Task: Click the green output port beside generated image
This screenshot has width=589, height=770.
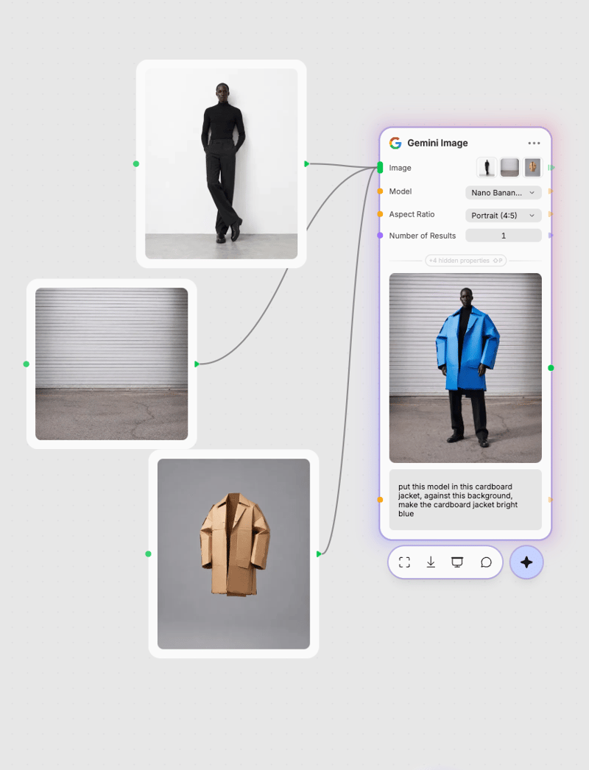Action: tap(551, 368)
